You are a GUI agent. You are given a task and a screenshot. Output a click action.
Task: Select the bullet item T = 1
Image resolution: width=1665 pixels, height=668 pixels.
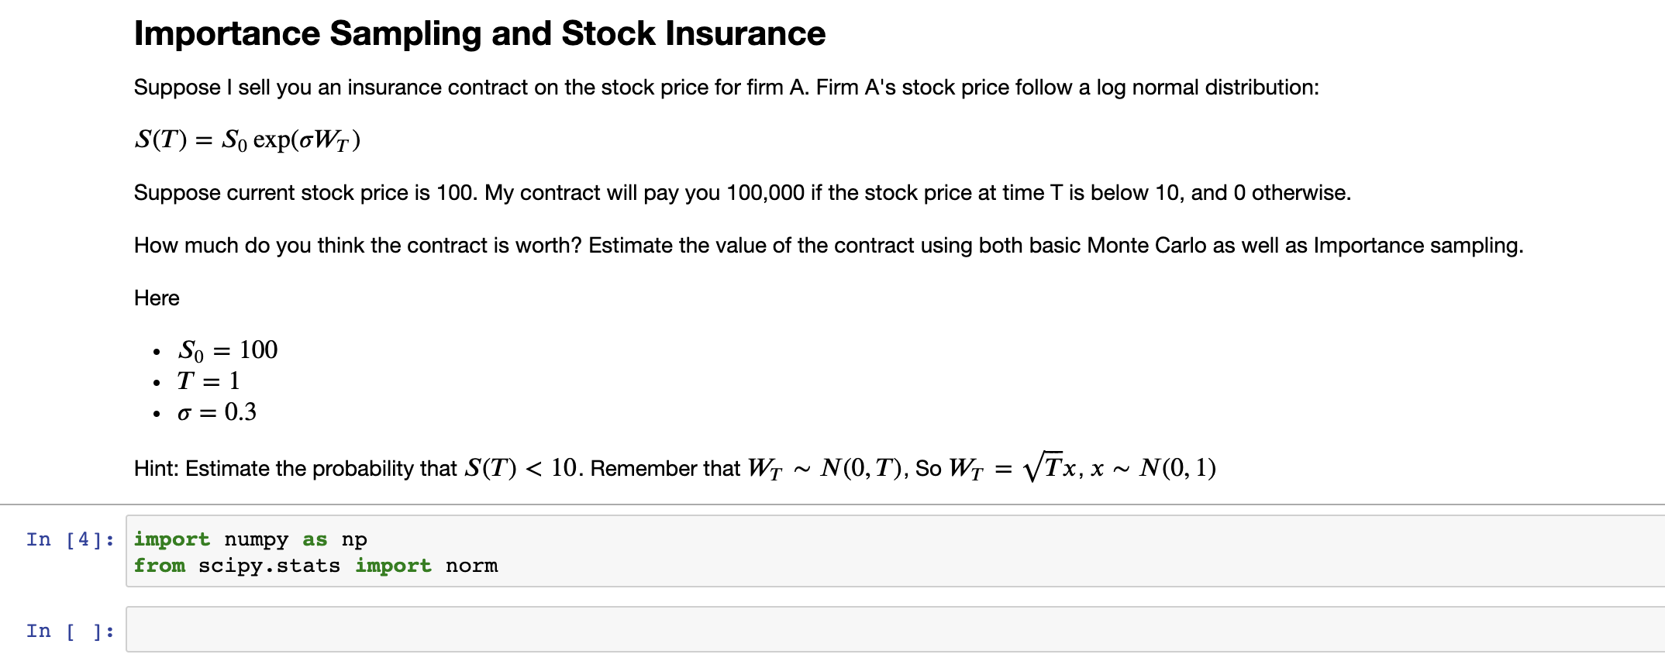pyautogui.click(x=209, y=380)
